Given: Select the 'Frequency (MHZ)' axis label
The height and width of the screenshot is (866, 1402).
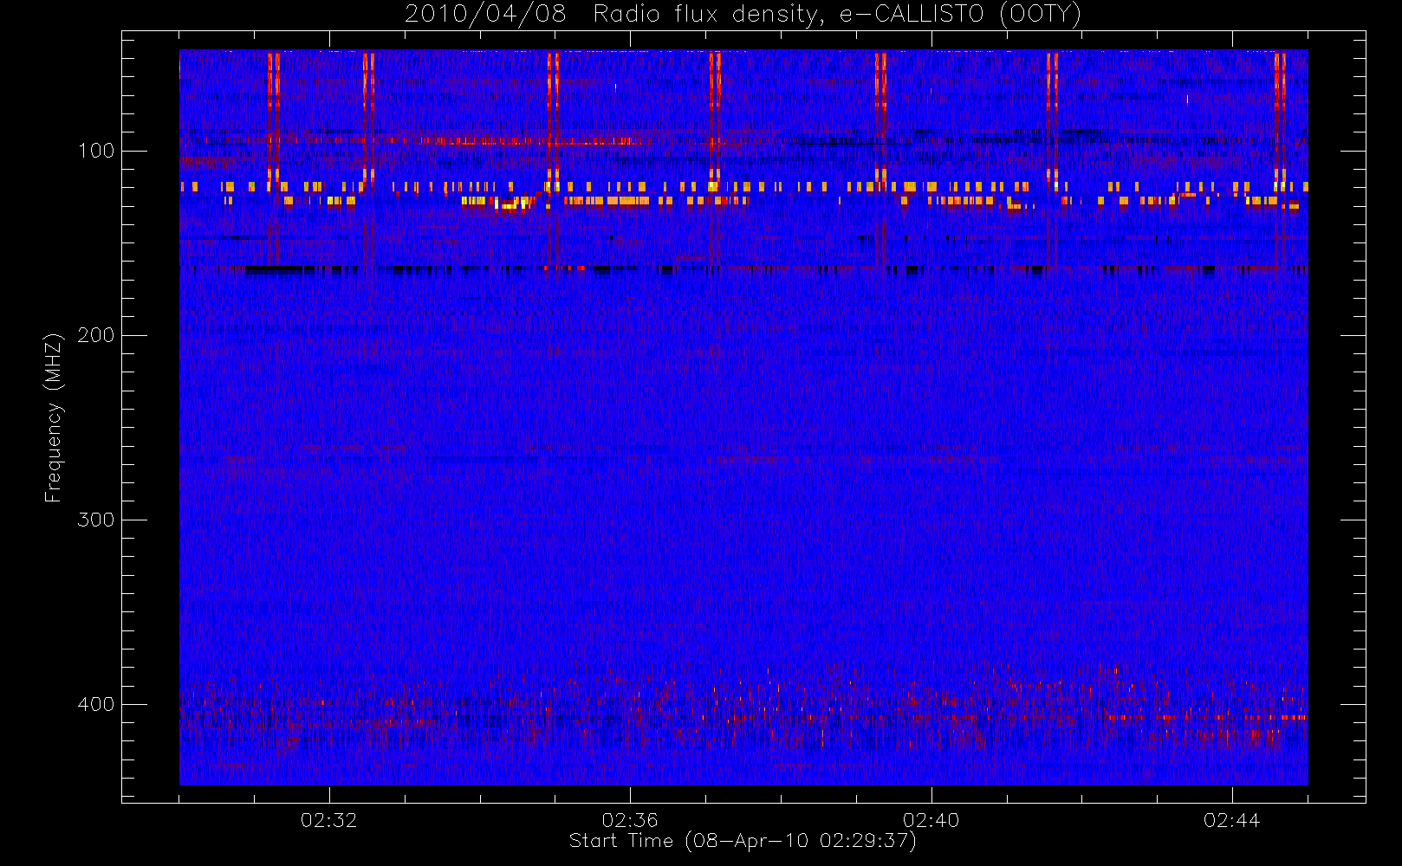Looking at the screenshot, I should tap(54, 417).
